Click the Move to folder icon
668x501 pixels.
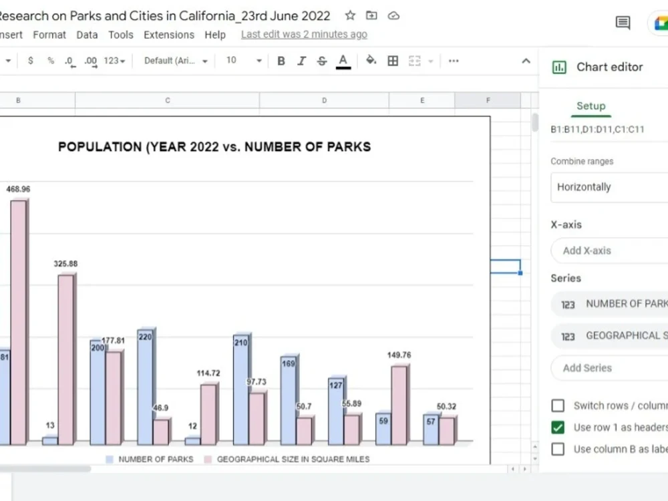point(371,16)
